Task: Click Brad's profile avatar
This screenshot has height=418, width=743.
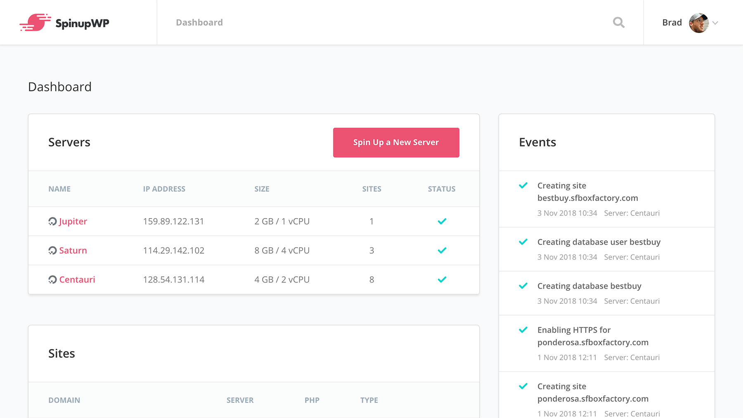Action: click(x=698, y=22)
